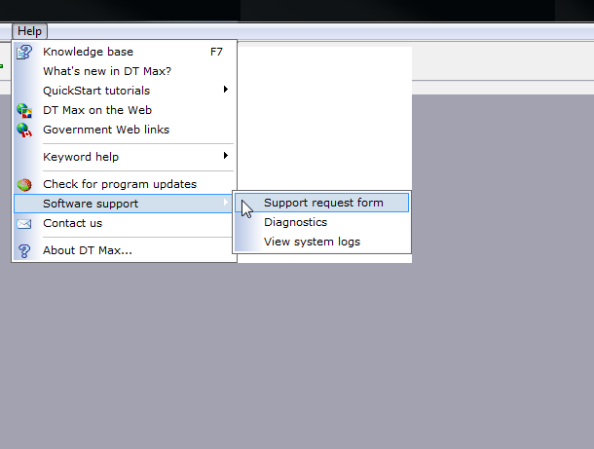Viewport: 594px width, 449px height.
Task: Select Check for program updates
Action: [125, 184]
